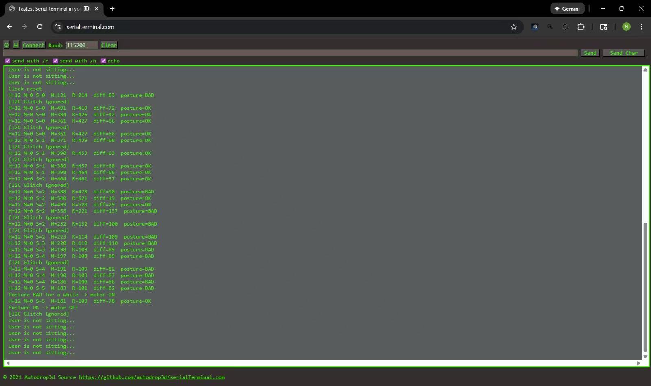
Task: Open the Chrome extensions puzzle icon
Action: (x=581, y=27)
